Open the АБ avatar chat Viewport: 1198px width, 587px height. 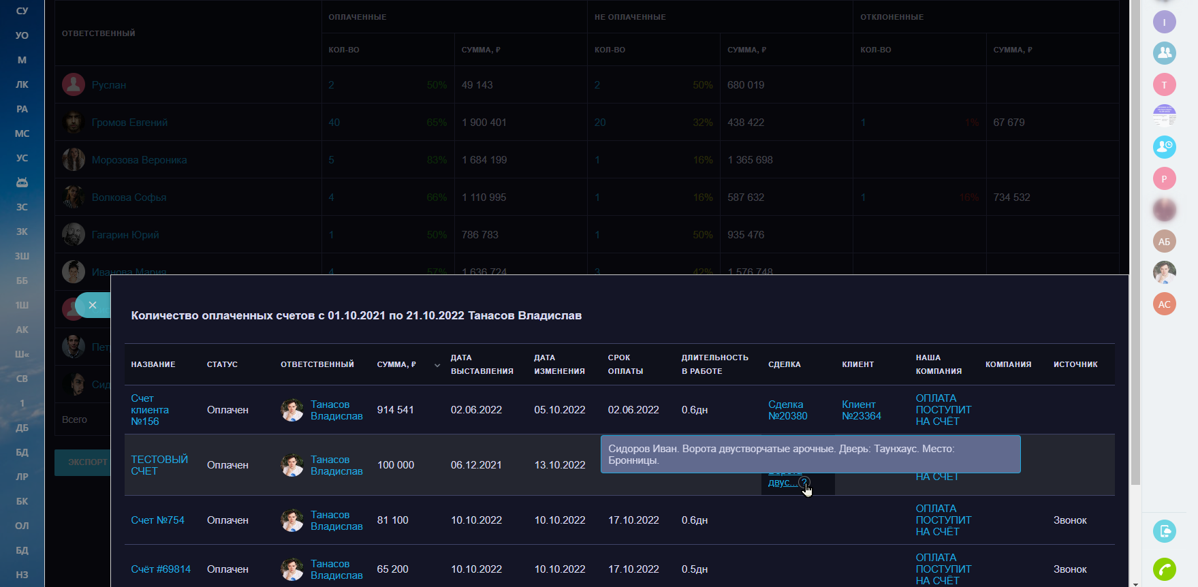pyautogui.click(x=1164, y=241)
